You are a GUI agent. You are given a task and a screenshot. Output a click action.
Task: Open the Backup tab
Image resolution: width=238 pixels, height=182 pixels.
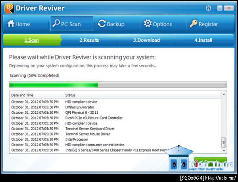pyautogui.click(x=117, y=24)
